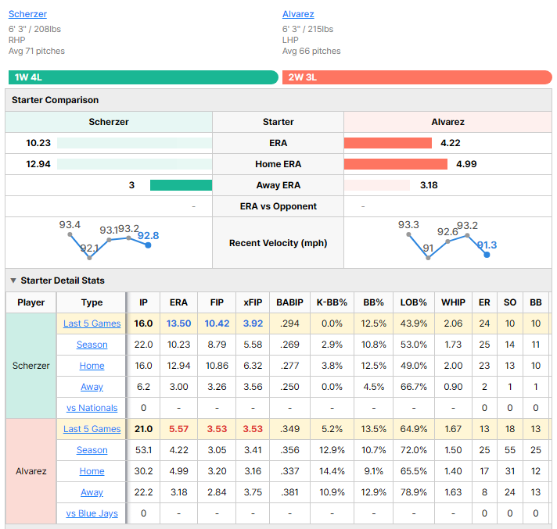Collapse the Starter Detail Stats section
The height and width of the screenshot is (529, 557).
tap(13, 281)
